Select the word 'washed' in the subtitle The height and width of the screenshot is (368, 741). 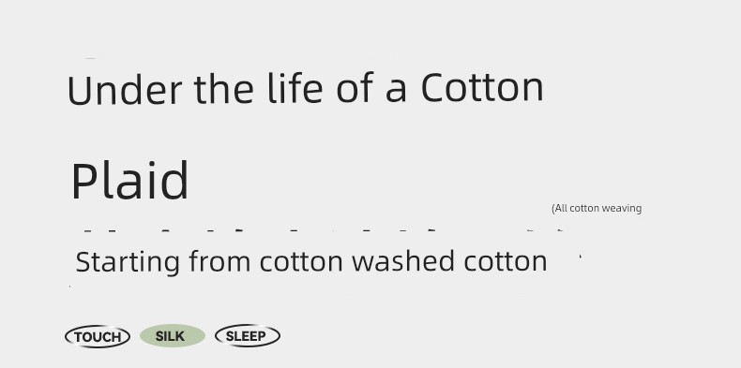404,261
